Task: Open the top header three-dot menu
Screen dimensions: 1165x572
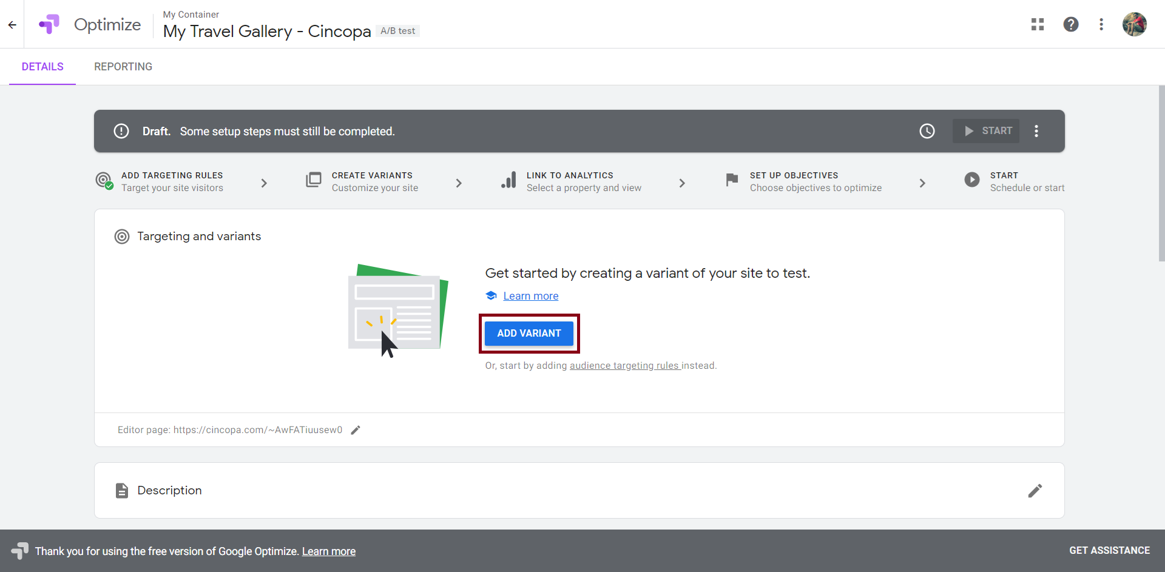Action: (1101, 24)
